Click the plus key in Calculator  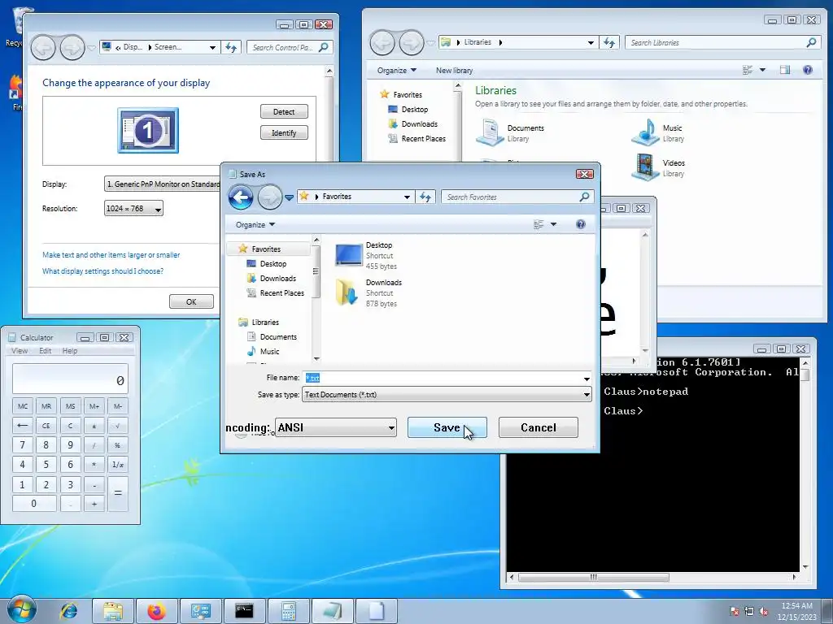pos(94,504)
